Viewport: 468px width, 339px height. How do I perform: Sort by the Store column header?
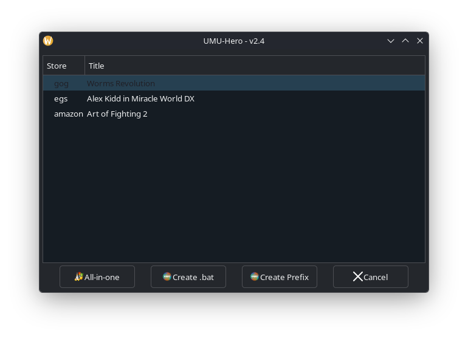(64, 66)
